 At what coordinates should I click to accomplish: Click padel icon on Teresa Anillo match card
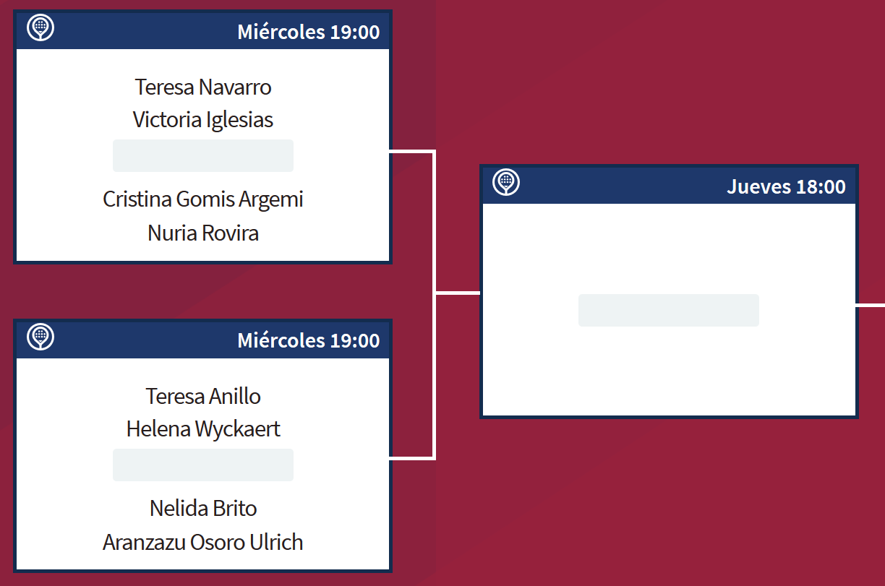[40, 337]
